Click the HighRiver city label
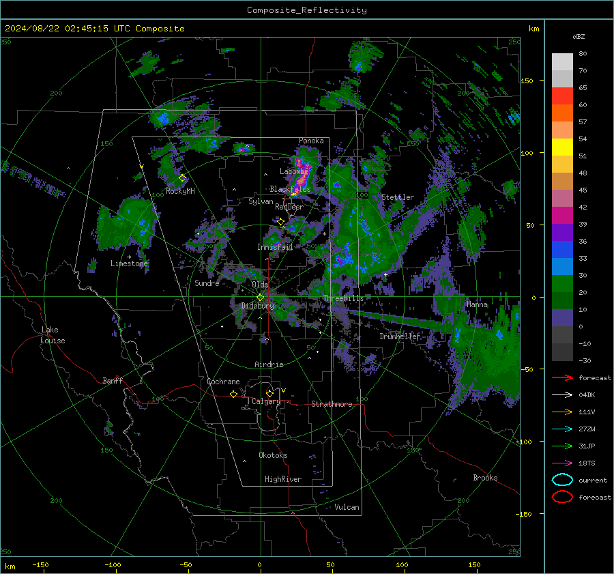 tap(283, 479)
